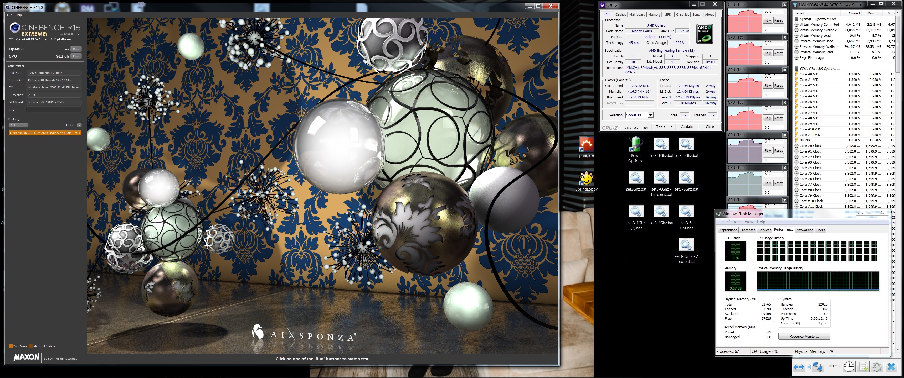Click the Windows Task Manager title icon

pyautogui.click(x=719, y=214)
